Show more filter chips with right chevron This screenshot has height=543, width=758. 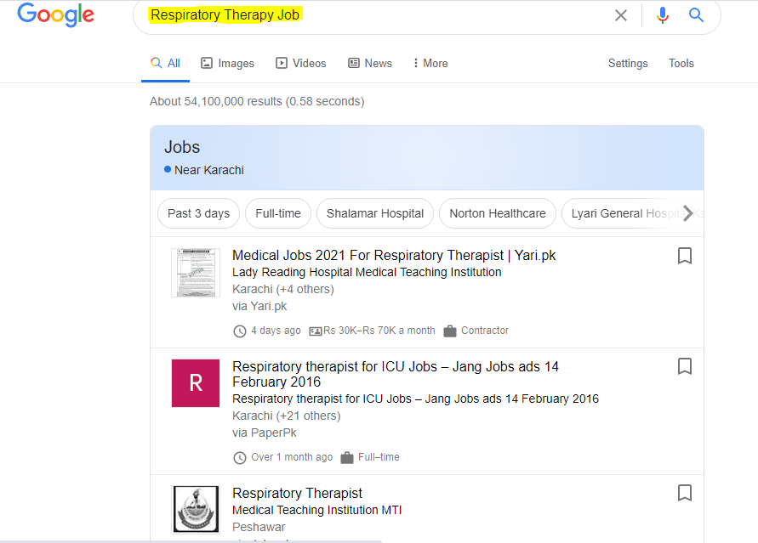[688, 212]
